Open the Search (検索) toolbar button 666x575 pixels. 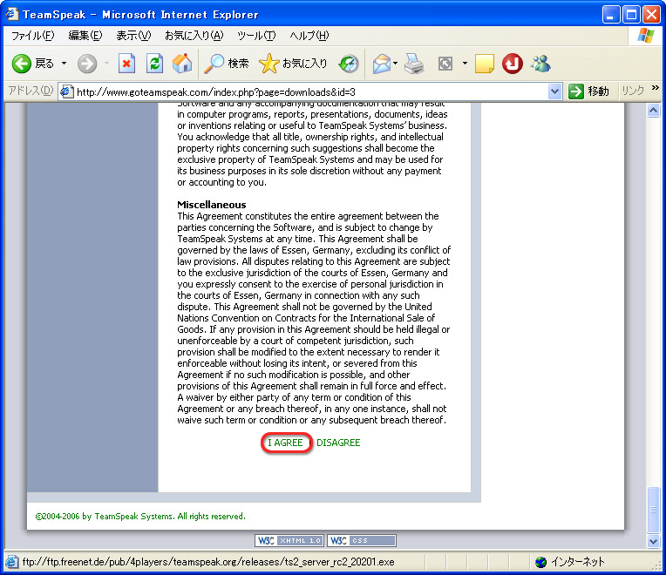click(x=226, y=64)
